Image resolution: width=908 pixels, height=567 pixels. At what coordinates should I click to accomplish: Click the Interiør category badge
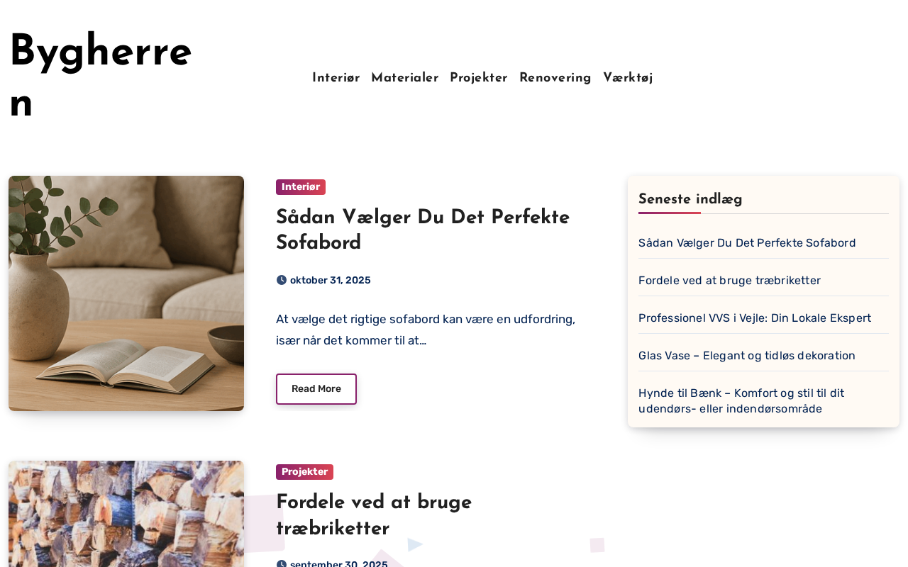click(x=301, y=187)
